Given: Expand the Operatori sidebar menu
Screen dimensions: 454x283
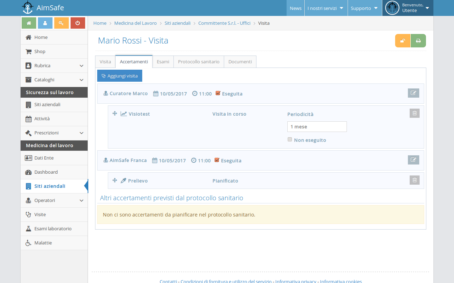Looking at the screenshot, I should (x=54, y=201).
